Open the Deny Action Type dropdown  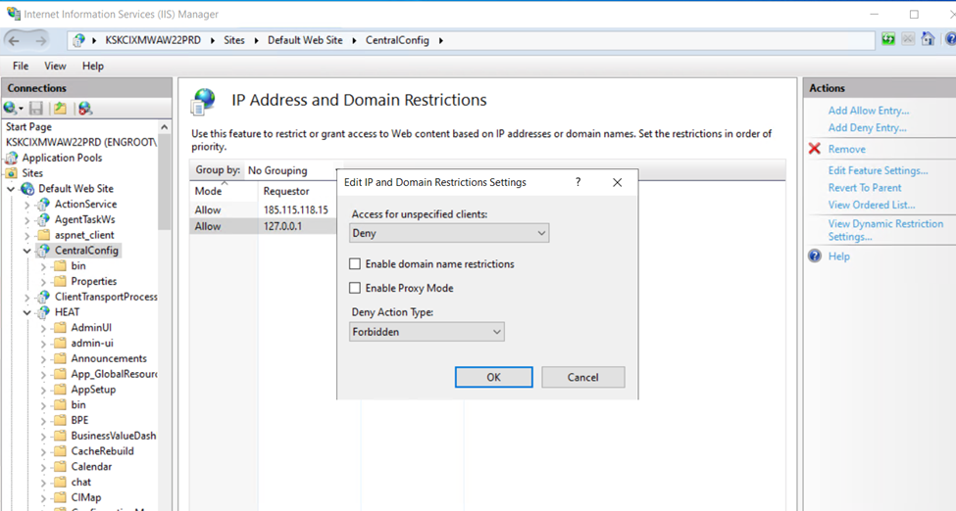427,332
